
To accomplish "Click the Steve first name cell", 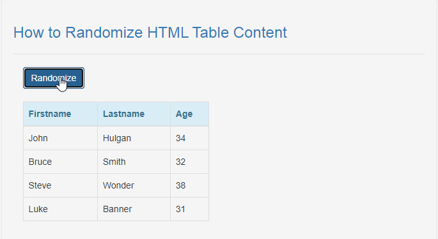I will (60, 186).
